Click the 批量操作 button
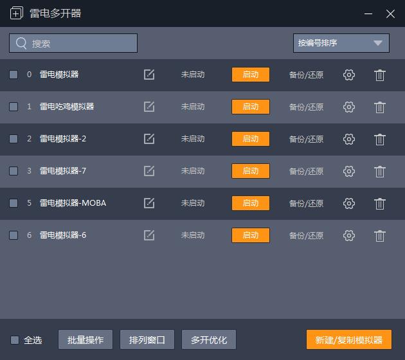 click(x=85, y=339)
